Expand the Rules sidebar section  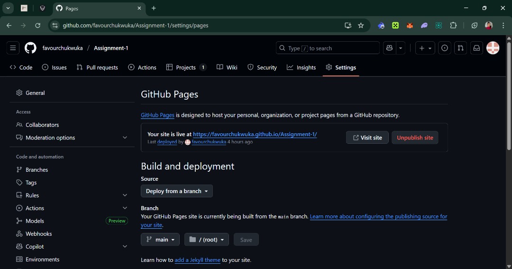(x=72, y=195)
